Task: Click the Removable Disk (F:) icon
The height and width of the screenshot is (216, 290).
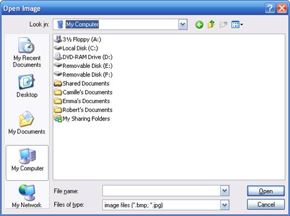Action: [x=58, y=74]
